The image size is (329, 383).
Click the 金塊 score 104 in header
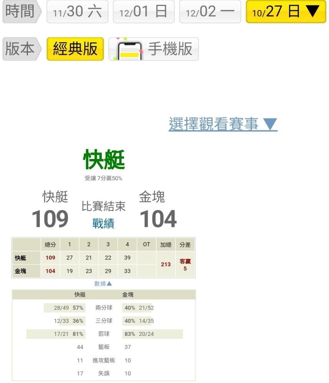(158, 219)
